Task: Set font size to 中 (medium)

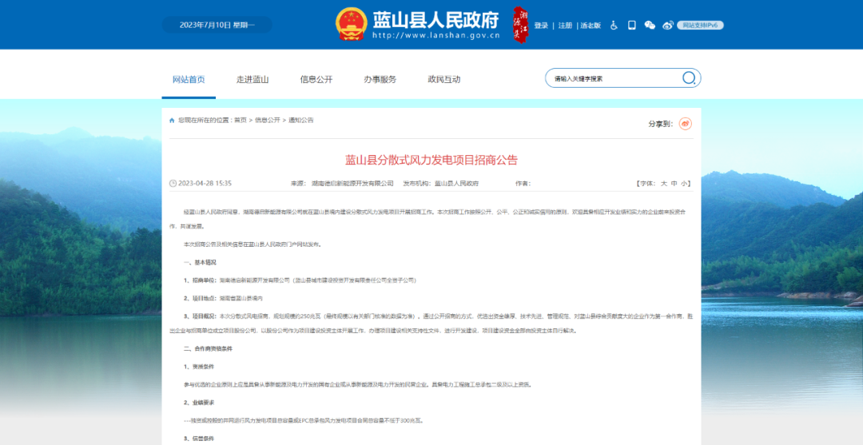Action: coord(674,183)
